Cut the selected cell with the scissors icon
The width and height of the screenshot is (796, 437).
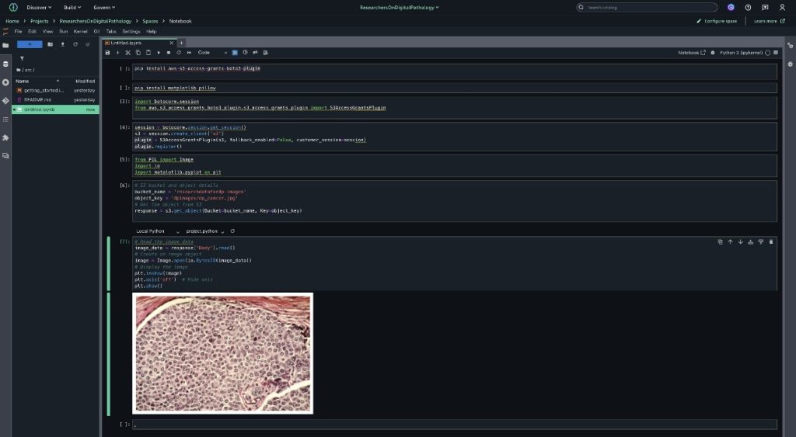coord(128,53)
